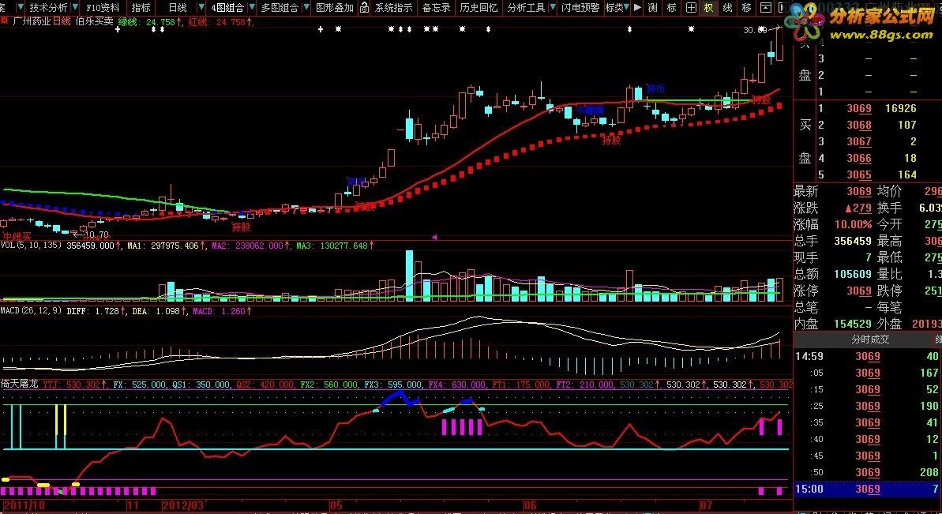This screenshot has height=514, width=942.
Task: Click the 分时成交 panel header
Action: pyautogui.click(x=870, y=340)
